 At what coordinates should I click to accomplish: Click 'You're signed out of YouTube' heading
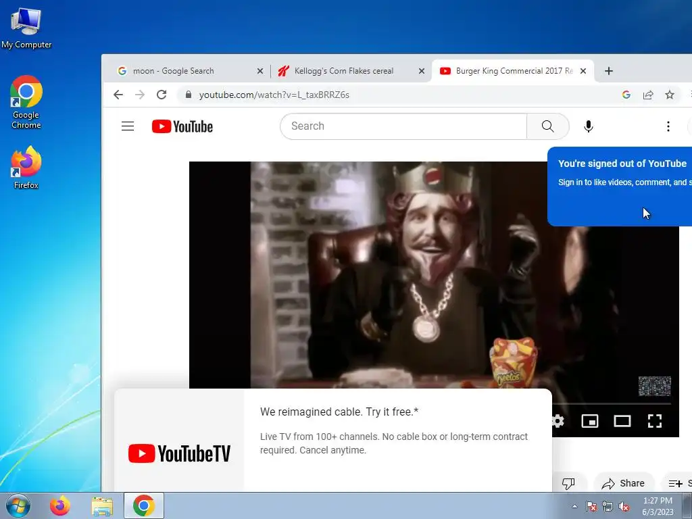click(x=622, y=164)
